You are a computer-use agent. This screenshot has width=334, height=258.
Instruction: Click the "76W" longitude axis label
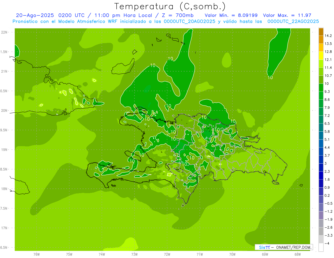coord(36,254)
